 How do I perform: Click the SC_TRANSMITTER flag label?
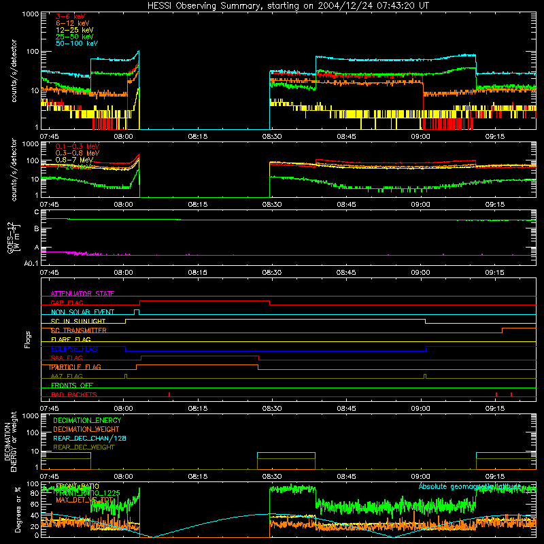79,330
